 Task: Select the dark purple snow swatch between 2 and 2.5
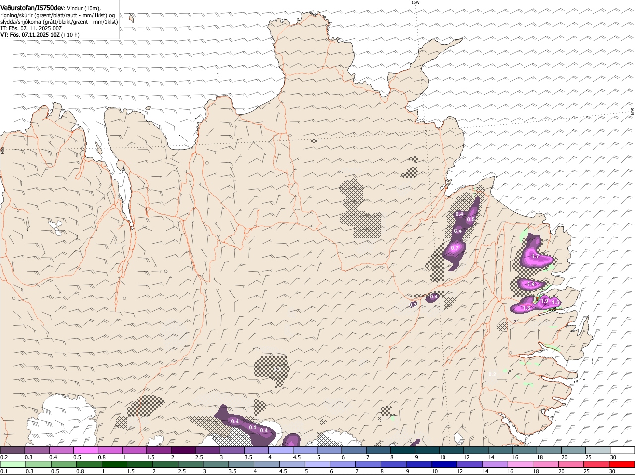point(184,450)
